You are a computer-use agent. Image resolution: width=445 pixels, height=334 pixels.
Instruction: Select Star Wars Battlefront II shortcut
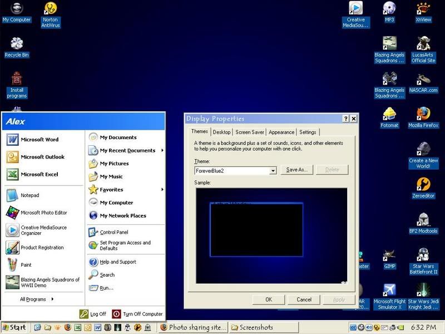423,261
